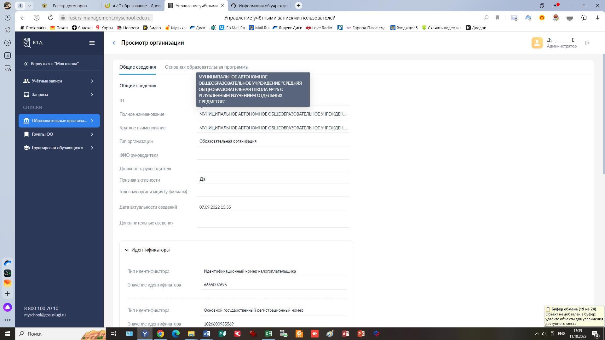Open Excel from the Windows taskbar
The image size is (605, 340).
tap(268, 334)
